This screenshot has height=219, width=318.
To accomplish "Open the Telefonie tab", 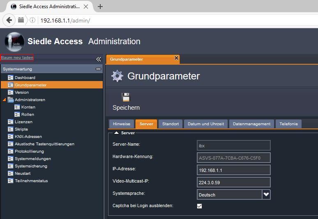I will pyautogui.click(x=288, y=124).
